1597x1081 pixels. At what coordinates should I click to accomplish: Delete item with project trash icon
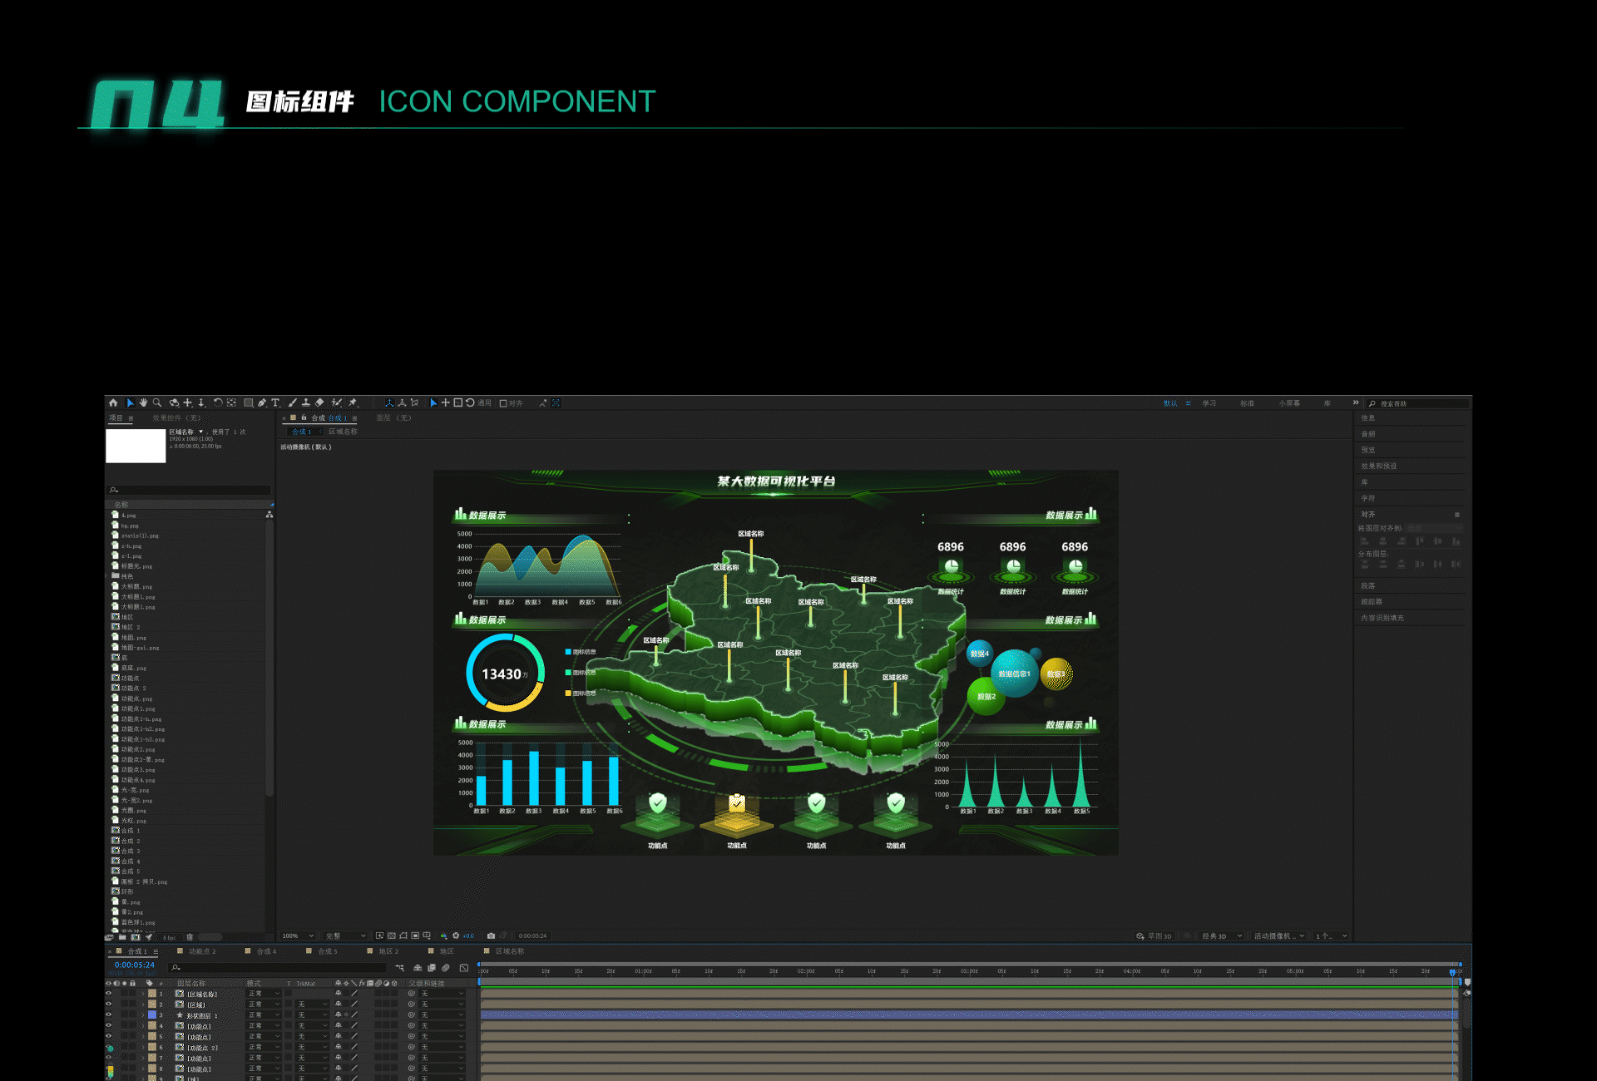(190, 937)
